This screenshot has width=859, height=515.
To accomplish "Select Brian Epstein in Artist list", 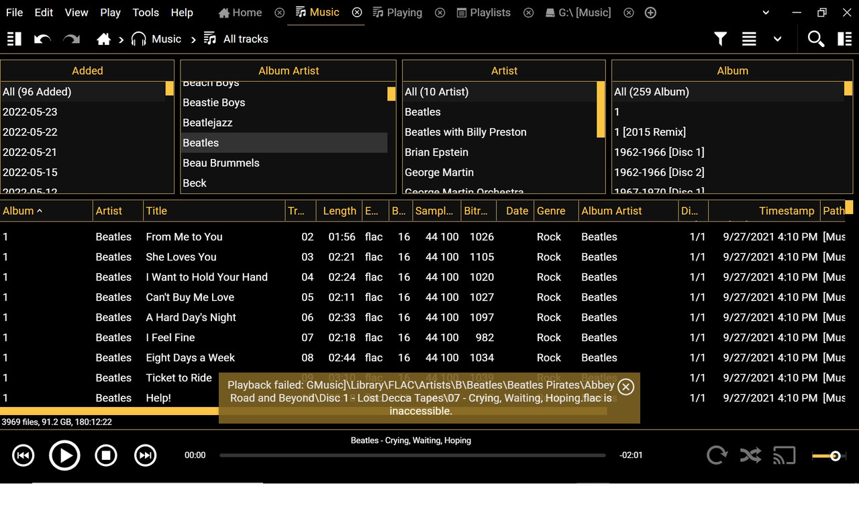I will [500, 152].
